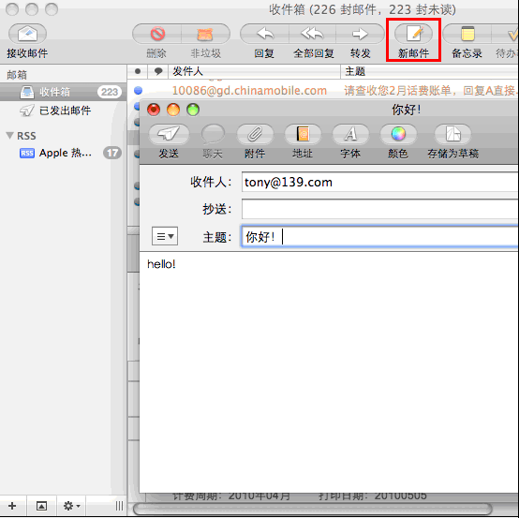The image size is (519, 518).
Task: Create a note with 备忘录 icon
Action: point(467,34)
